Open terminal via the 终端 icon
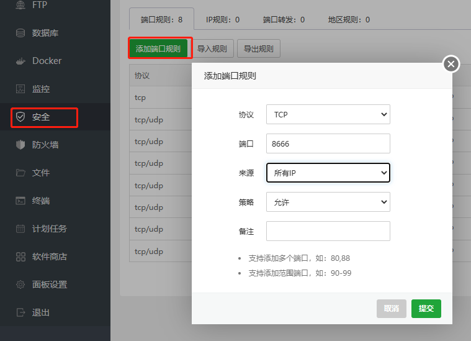Image resolution: width=471 pixels, height=341 pixels. (20, 201)
